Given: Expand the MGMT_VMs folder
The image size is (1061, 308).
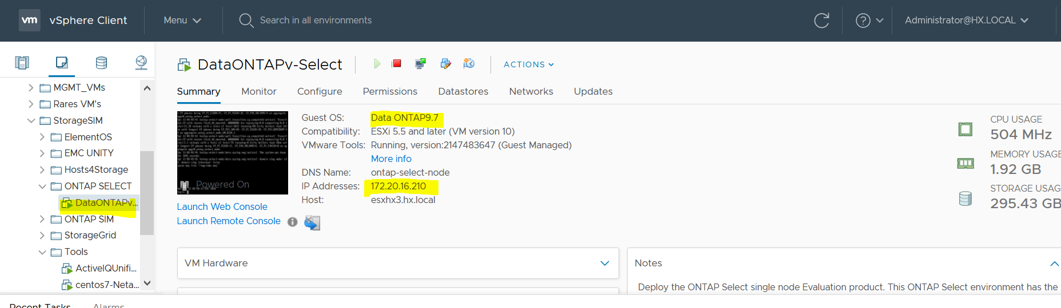Looking at the screenshot, I should (x=31, y=88).
